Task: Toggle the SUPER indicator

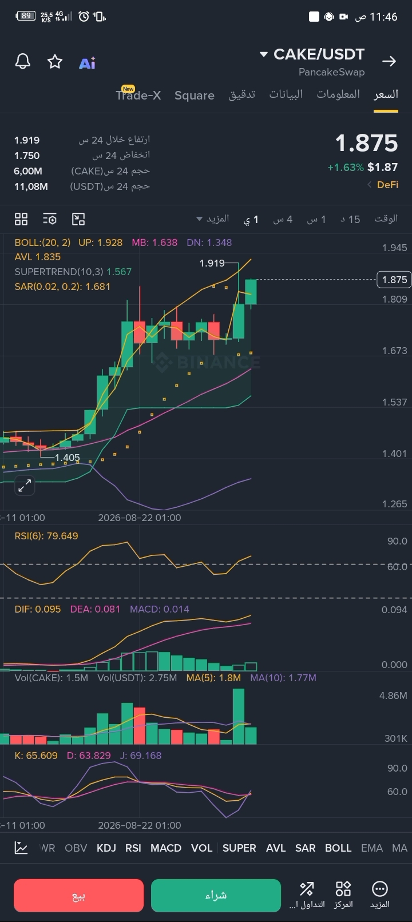Action: 239,848
